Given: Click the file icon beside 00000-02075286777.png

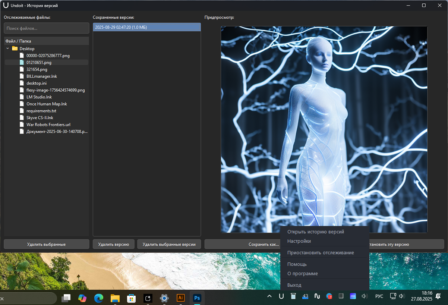Looking at the screenshot, I should (x=22, y=56).
